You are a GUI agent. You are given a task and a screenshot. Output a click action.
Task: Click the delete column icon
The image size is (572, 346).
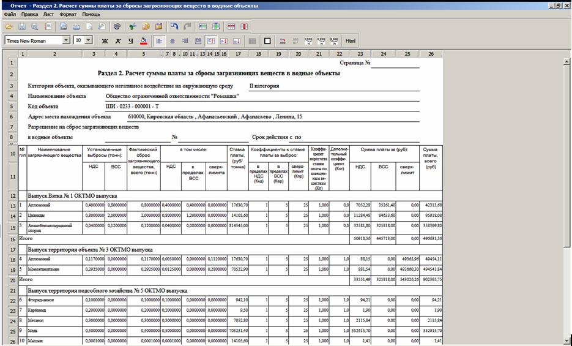point(244,27)
